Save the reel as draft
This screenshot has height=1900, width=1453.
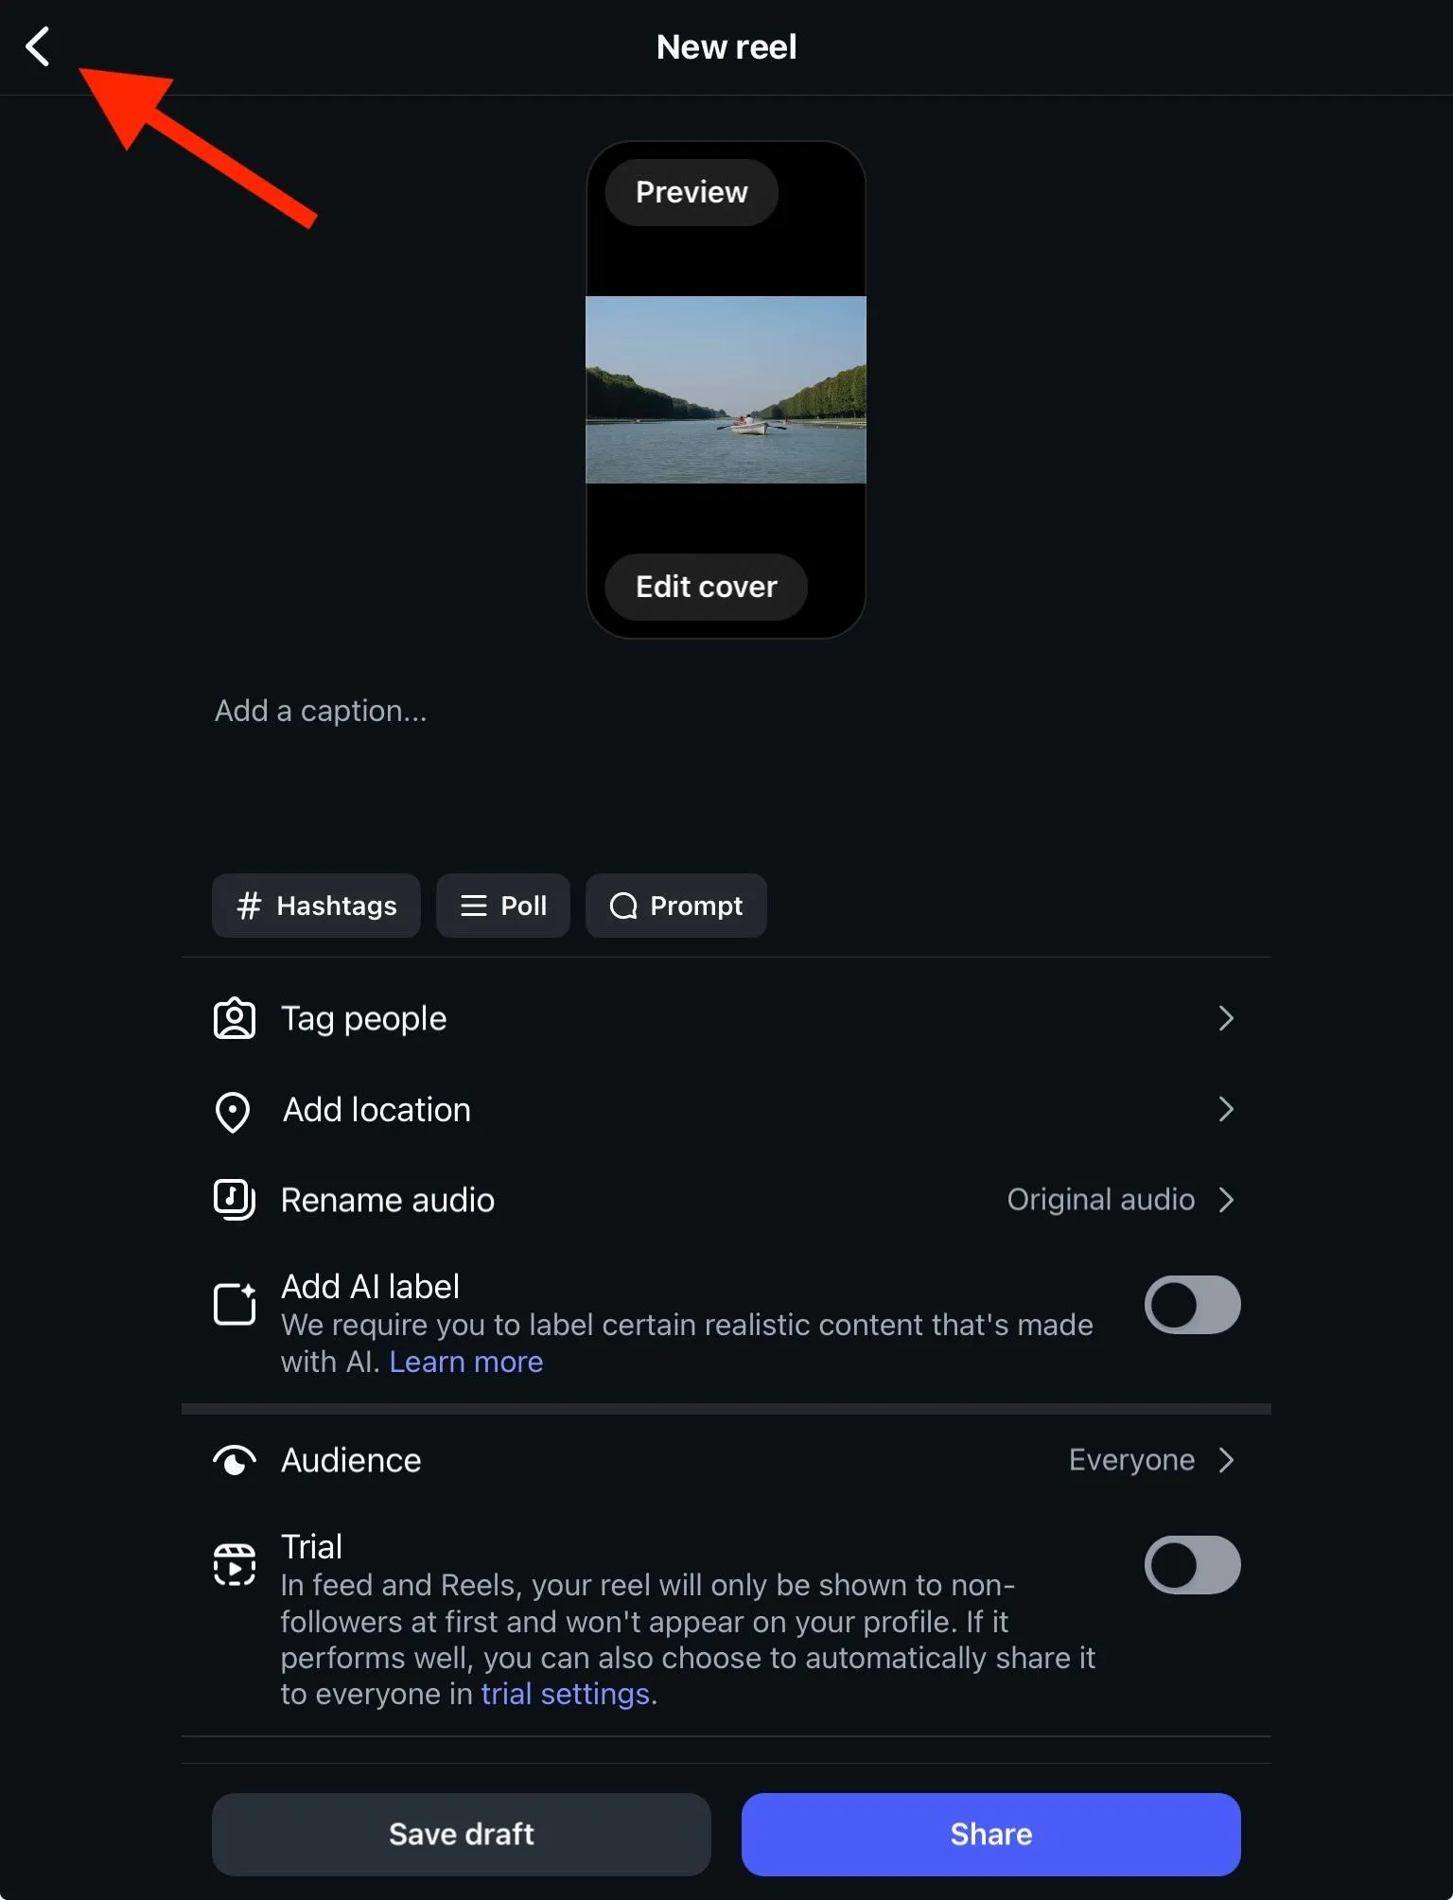coord(462,1834)
